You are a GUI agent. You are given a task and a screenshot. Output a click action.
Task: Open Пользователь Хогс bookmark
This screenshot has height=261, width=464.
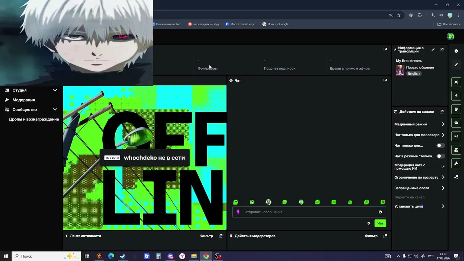pyautogui.click(x=167, y=24)
